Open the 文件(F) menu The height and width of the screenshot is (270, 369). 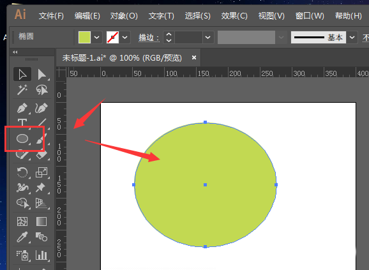[51, 16]
